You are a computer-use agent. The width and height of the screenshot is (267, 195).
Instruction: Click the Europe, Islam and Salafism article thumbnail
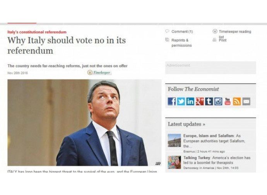(x=175, y=140)
